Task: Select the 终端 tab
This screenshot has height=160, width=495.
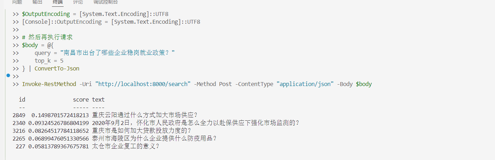Action: coord(58,2)
